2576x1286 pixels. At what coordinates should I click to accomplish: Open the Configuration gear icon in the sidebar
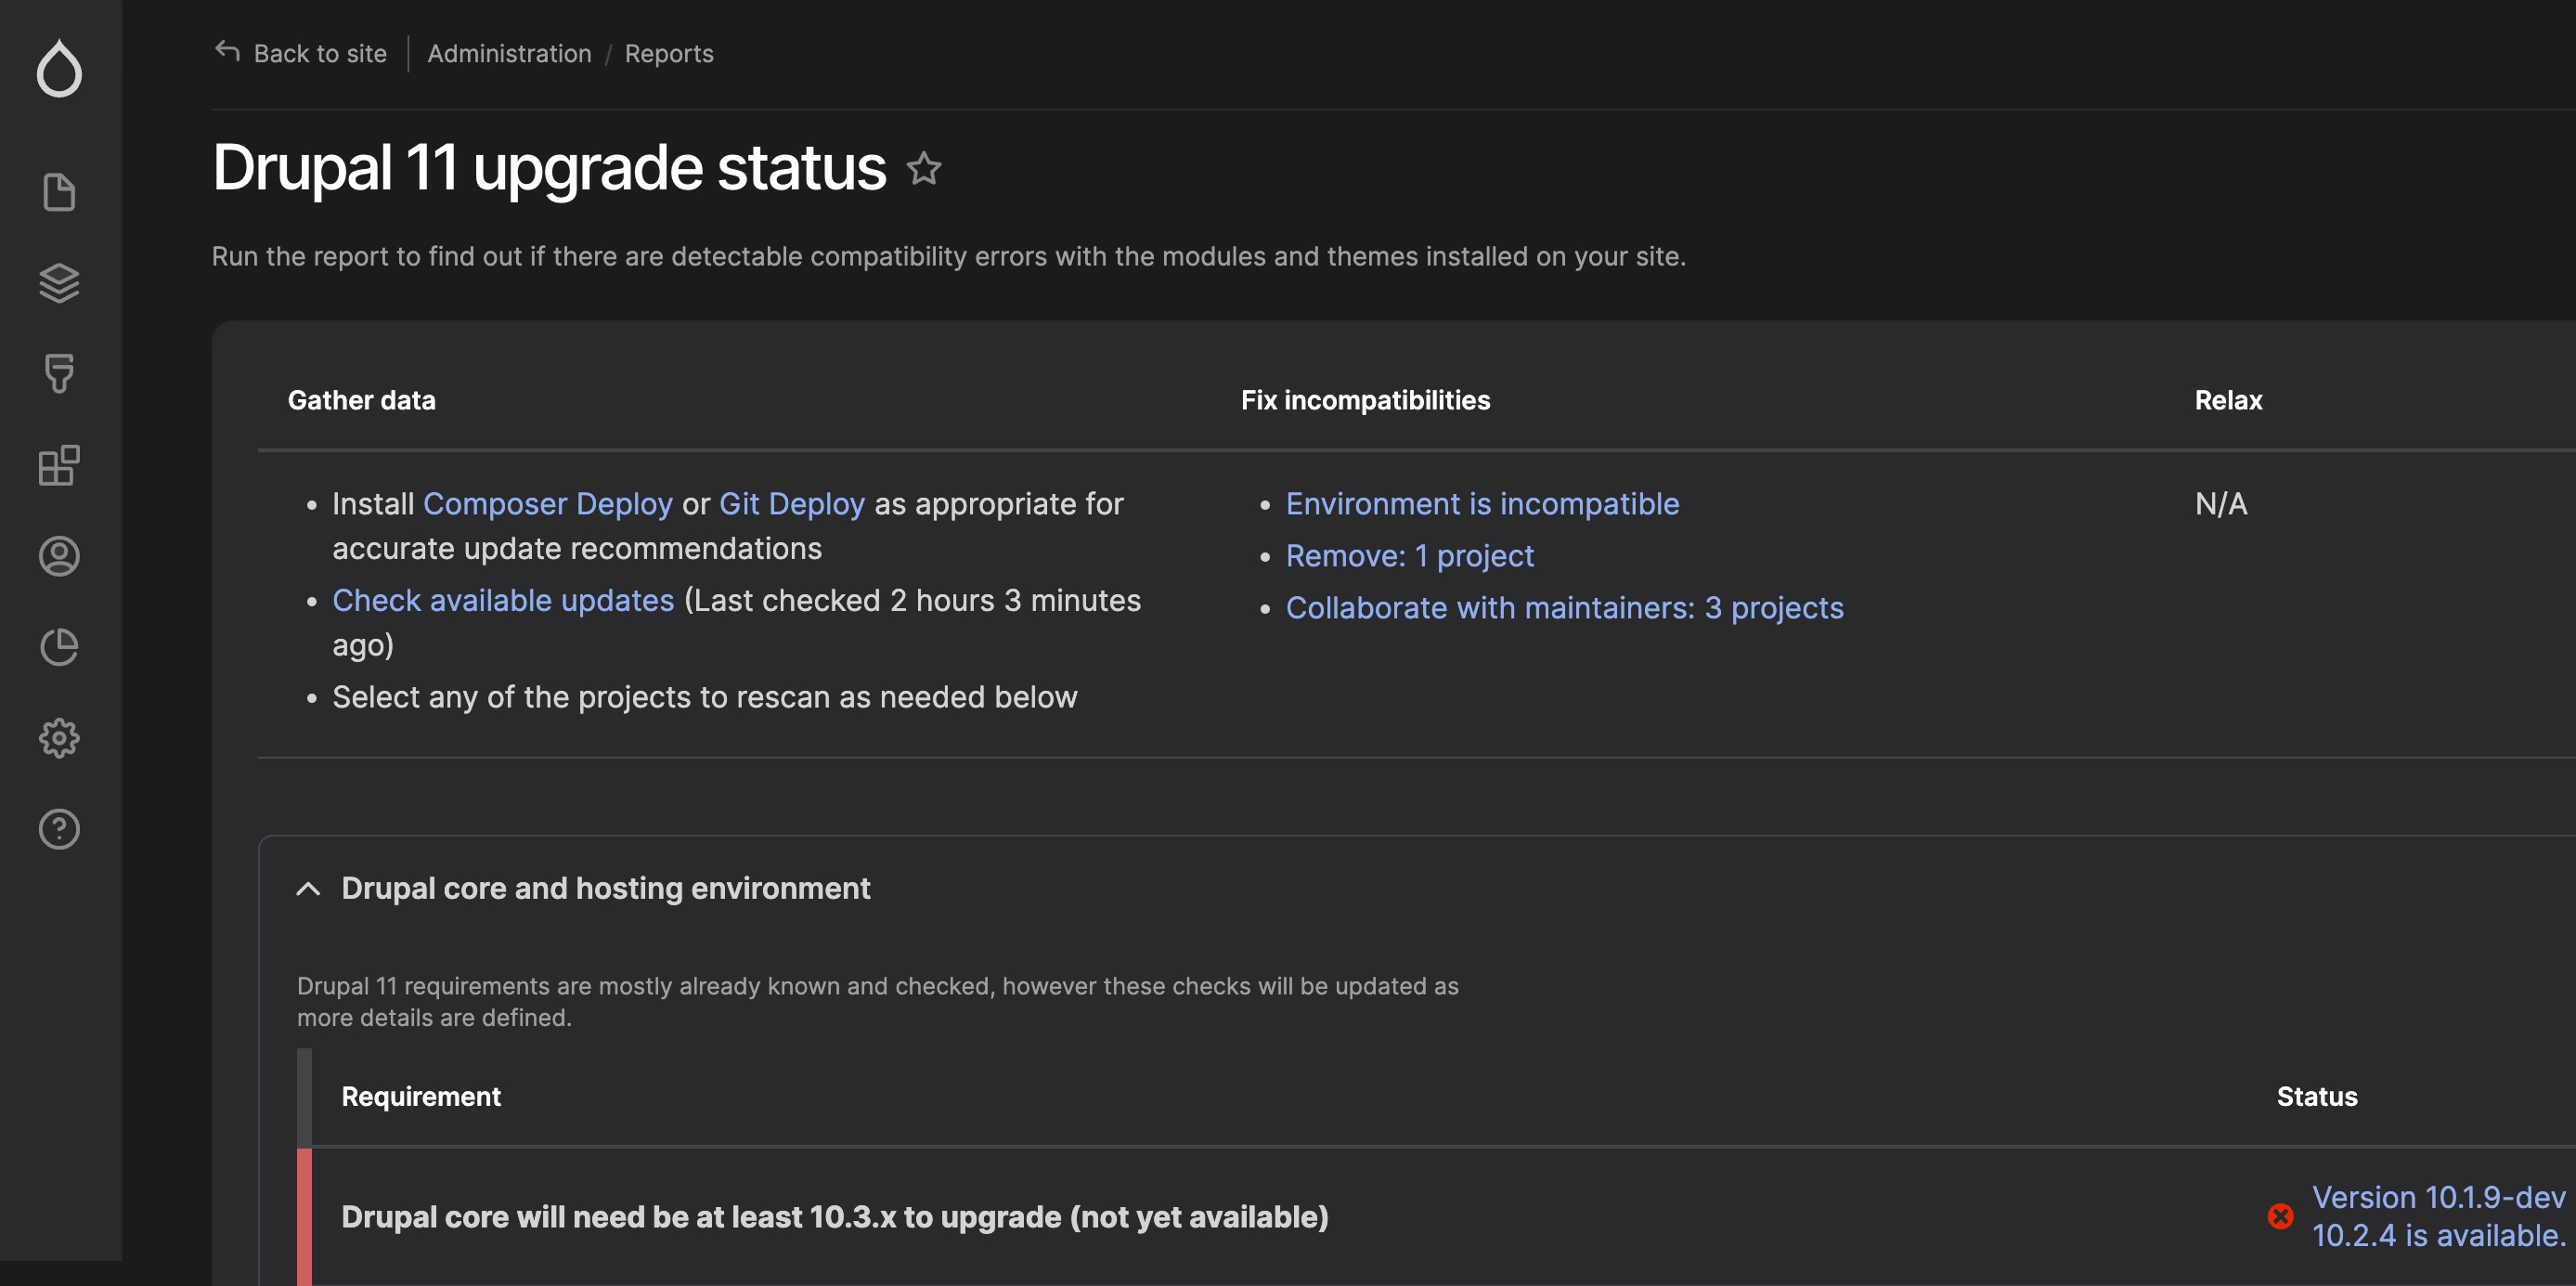coord(59,738)
